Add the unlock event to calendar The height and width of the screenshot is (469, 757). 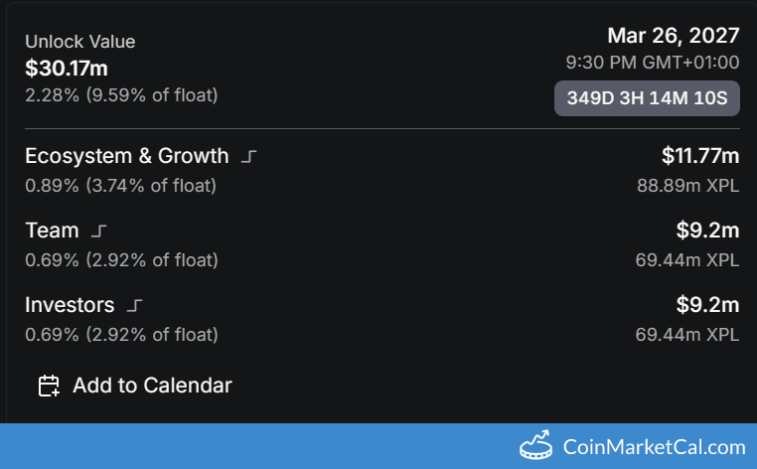tap(152, 386)
